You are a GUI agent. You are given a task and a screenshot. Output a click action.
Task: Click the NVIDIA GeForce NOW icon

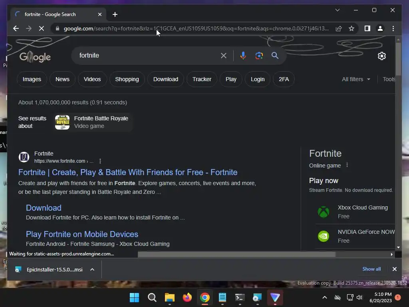[324, 236]
